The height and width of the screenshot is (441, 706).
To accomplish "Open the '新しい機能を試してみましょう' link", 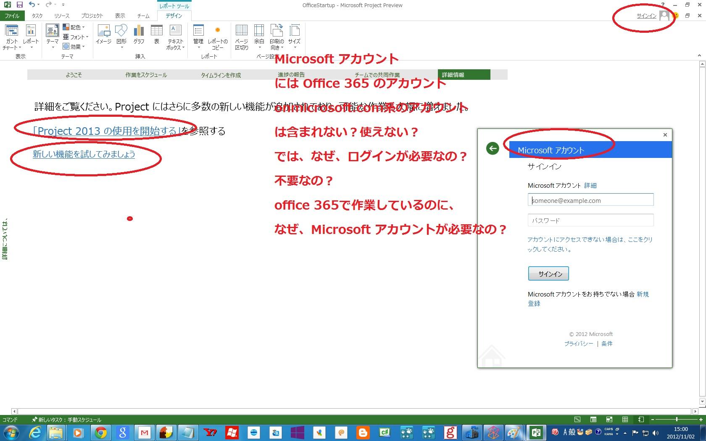I will tap(84, 154).
